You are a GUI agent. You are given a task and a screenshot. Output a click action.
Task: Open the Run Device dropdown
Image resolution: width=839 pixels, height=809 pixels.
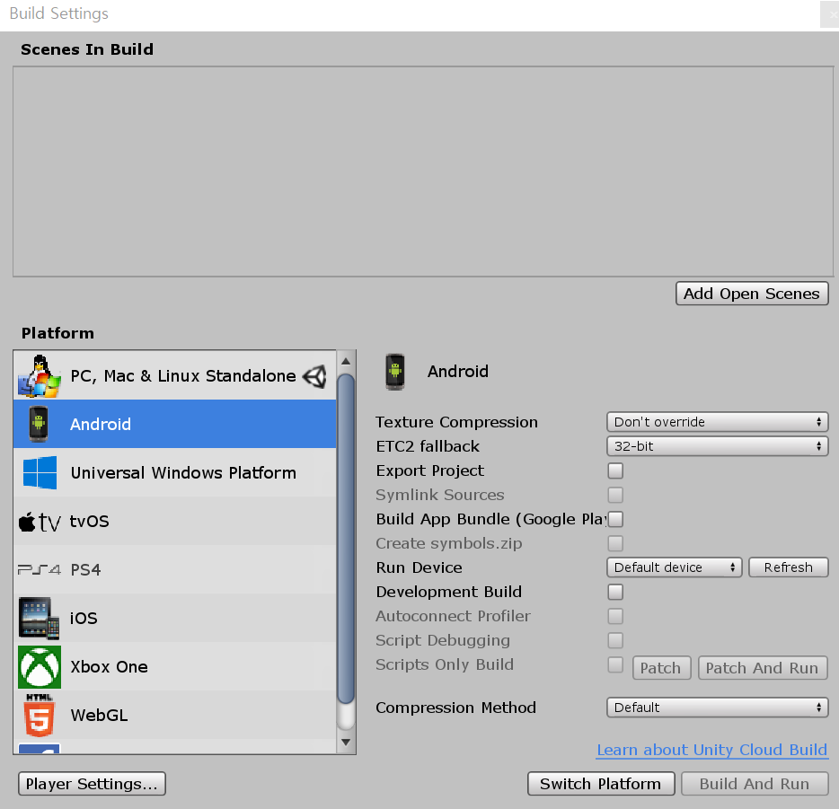click(675, 567)
